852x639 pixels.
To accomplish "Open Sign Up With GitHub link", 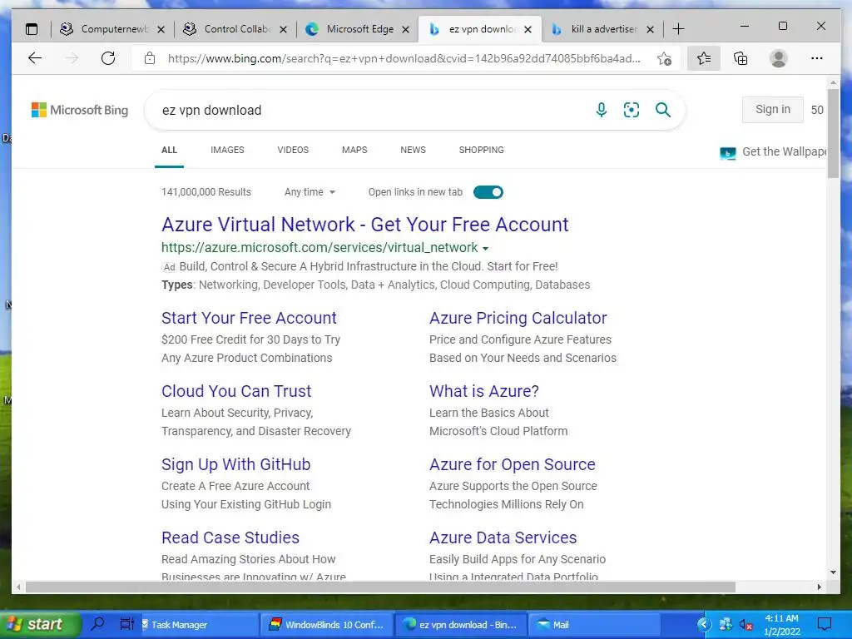I will click(235, 464).
